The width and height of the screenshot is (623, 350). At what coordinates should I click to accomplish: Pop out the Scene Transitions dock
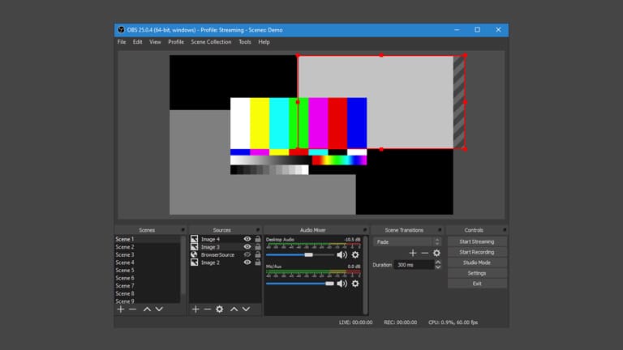[x=440, y=230]
